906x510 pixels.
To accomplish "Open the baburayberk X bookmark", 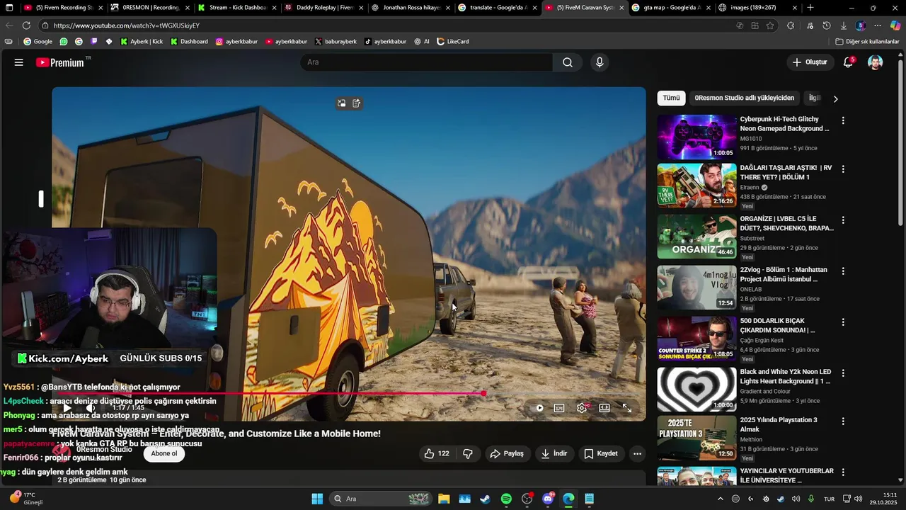I will click(x=336, y=42).
